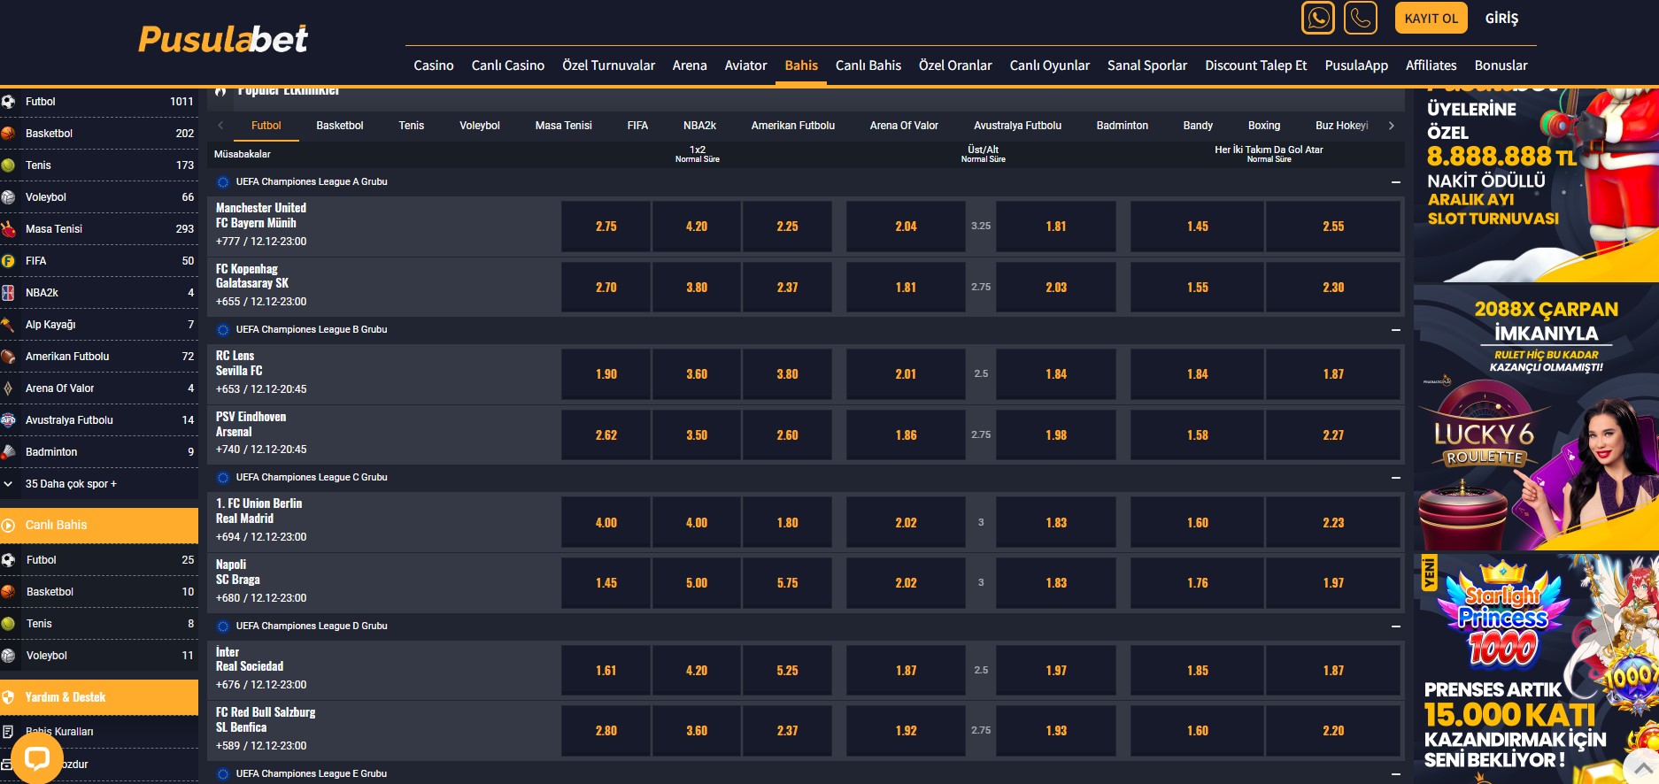Viewport: 1659px width, 784px height.
Task: Click the Masa Tenisi paddle icon
Action: point(8,229)
